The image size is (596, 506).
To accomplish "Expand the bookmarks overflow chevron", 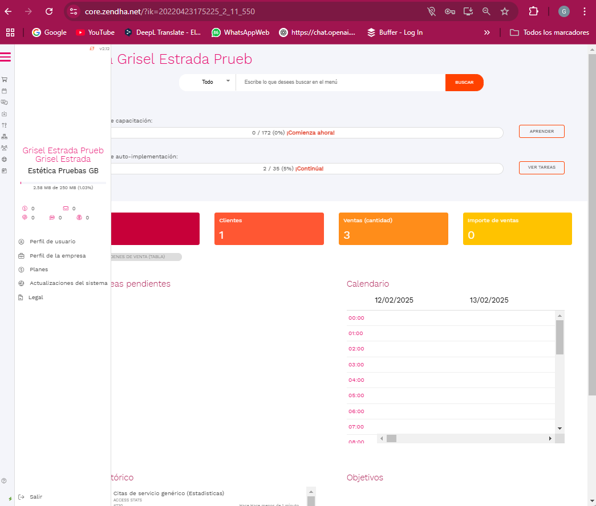I will coord(486,32).
